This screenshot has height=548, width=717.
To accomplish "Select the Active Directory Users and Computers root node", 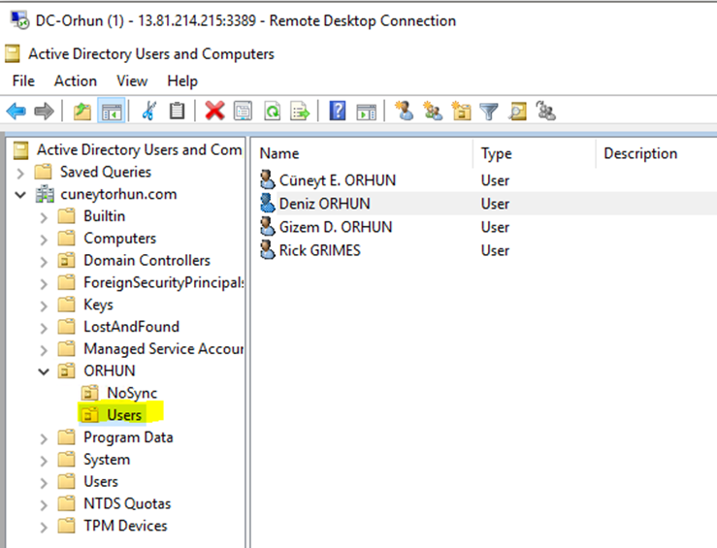I will (139, 149).
